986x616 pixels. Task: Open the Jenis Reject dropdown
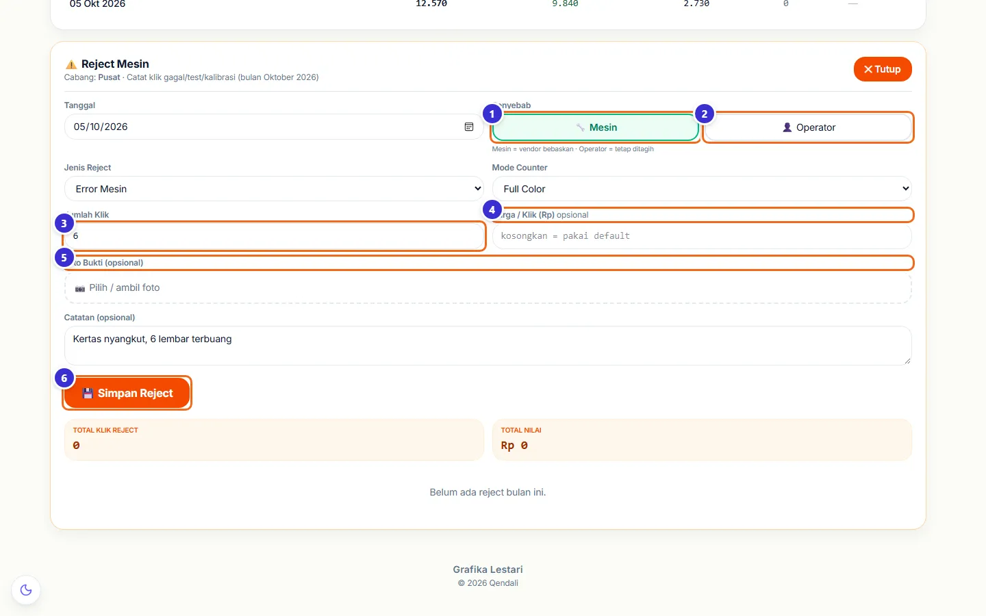[274, 189]
